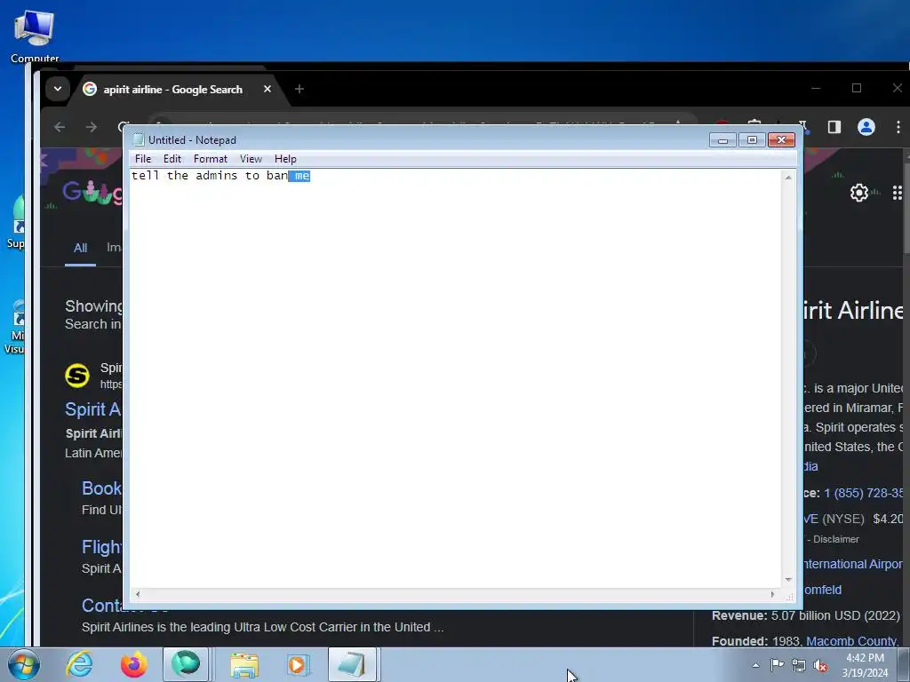Open the Notepad Edit menu
The image size is (910, 682).
click(172, 159)
